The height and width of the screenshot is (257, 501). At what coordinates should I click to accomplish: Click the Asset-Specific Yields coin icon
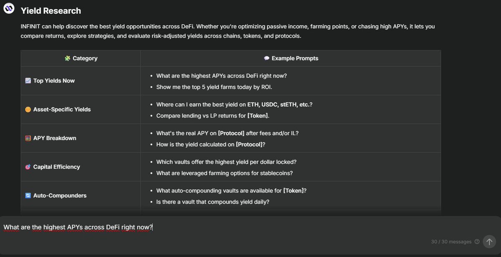pos(28,110)
